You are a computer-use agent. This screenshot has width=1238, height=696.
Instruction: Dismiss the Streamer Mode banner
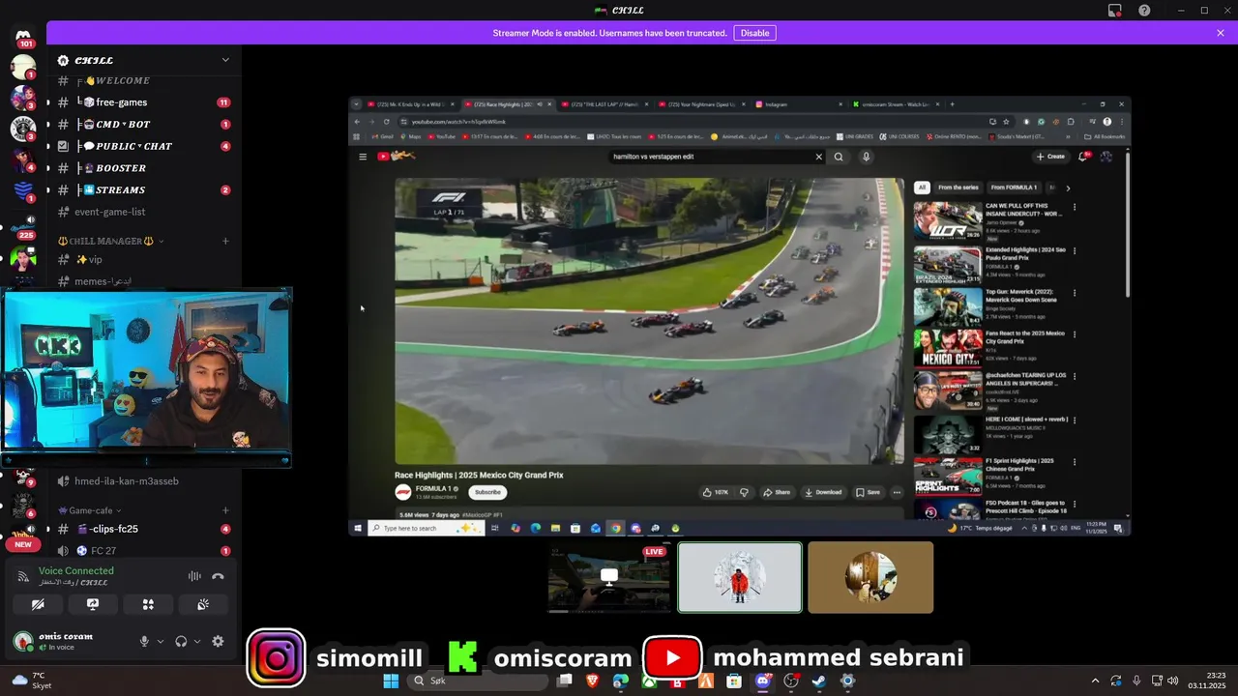point(1221,33)
